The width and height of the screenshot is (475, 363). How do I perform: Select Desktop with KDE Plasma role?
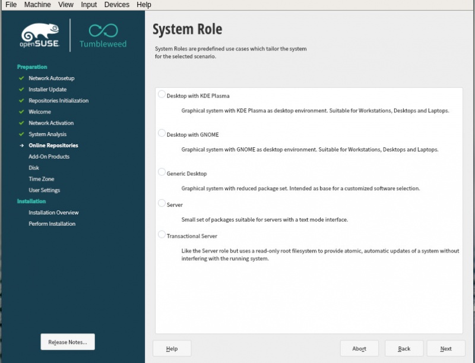pyautogui.click(x=161, y=93)
